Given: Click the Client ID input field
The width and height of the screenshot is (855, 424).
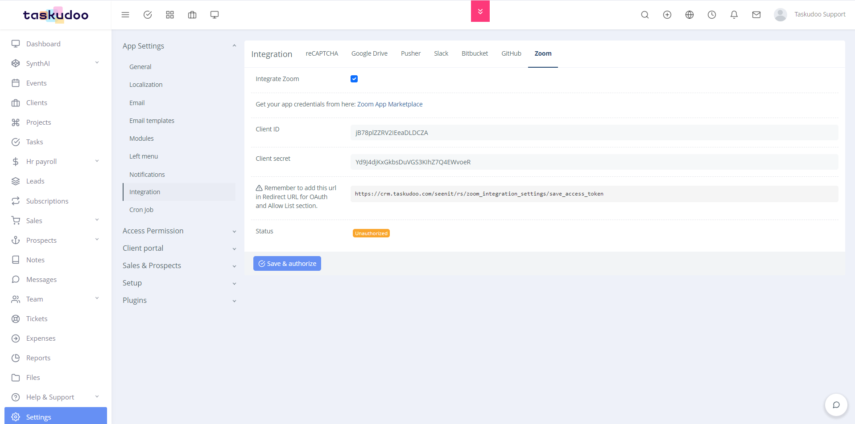Looking at the screenshot, I should point(594,133).
